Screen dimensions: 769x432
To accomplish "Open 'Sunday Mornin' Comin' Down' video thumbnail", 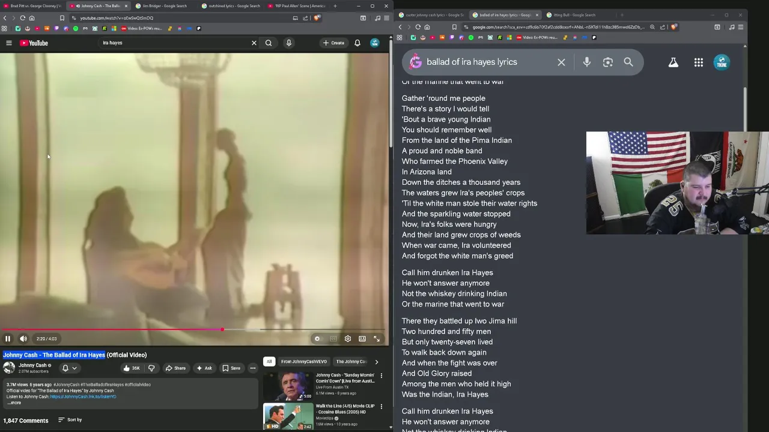I will click(x=288, y=386).
